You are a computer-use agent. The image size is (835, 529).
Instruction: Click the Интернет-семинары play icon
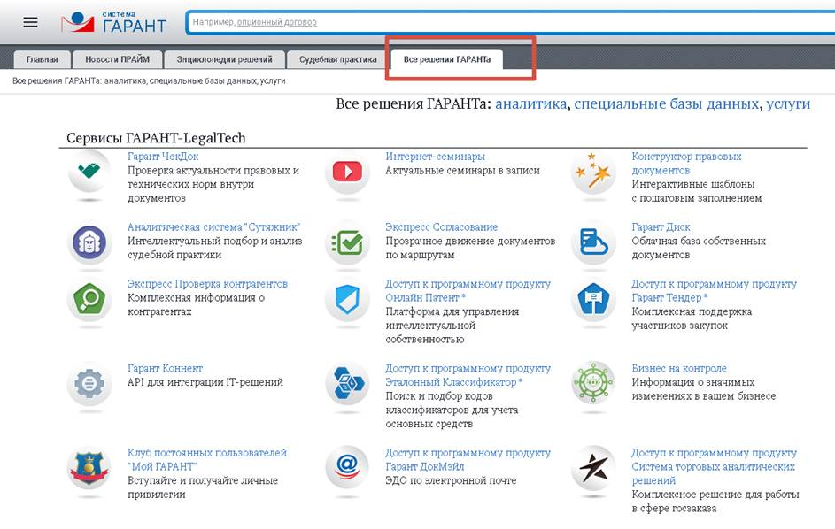click(347, 172)
